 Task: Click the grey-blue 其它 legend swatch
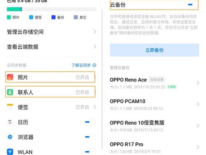pyautogui.click(x=76, y=17)
